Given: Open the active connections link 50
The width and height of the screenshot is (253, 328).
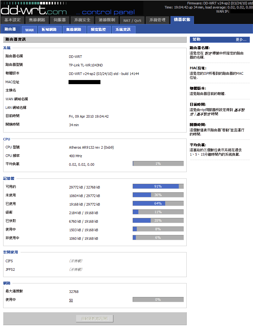Looking at the screenshot, I should (71, 300).
